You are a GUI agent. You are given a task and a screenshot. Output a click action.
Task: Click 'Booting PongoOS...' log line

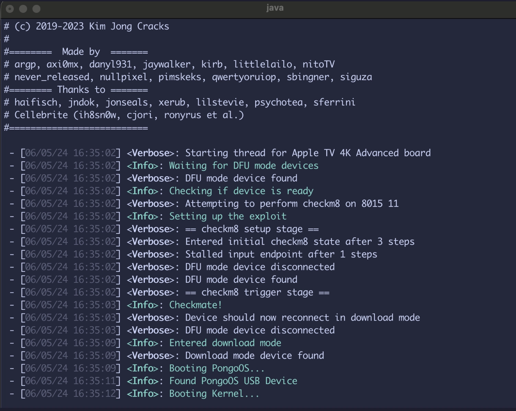pos(217,368)
